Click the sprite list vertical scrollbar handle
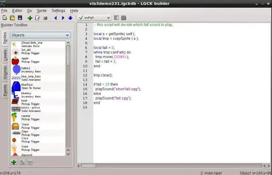The width and height of the screenshot is (272, 175). click(x=68, y=56)
